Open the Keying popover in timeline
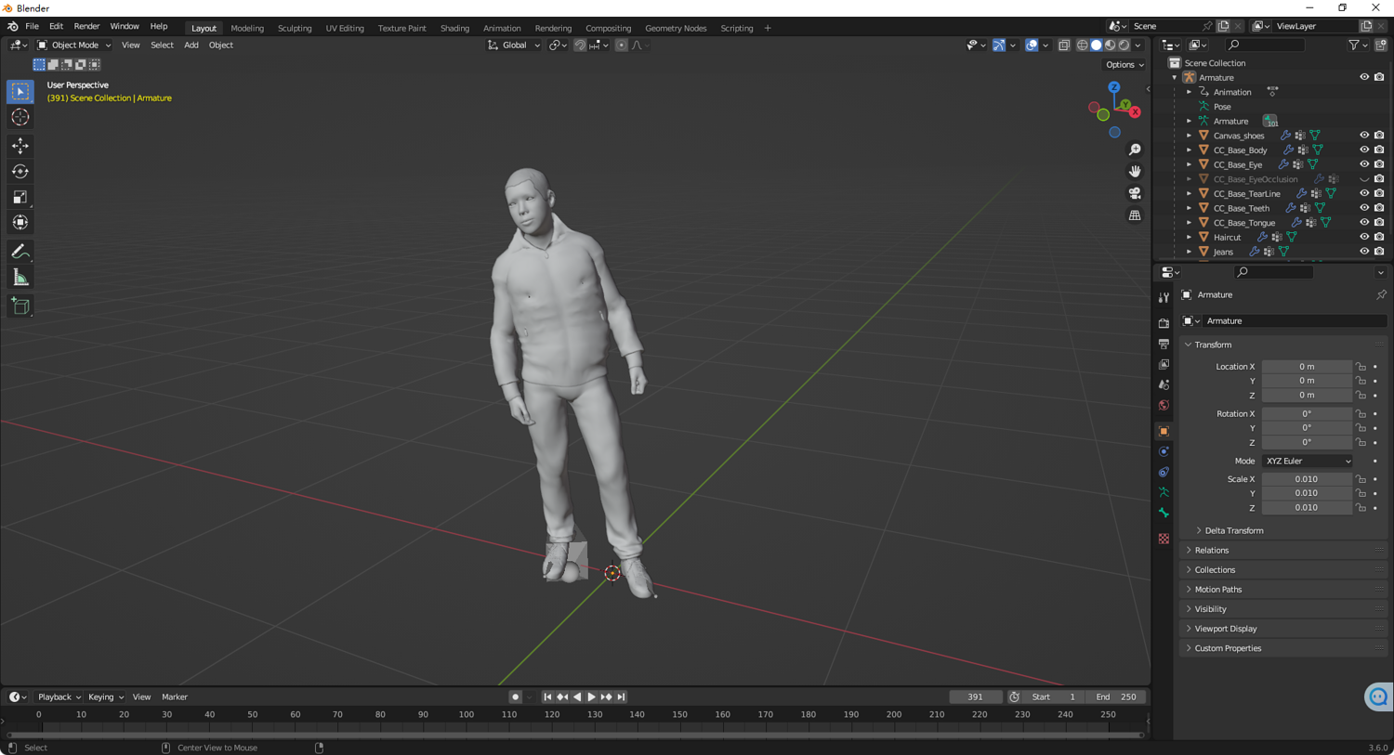 click(x=105, y=696)
